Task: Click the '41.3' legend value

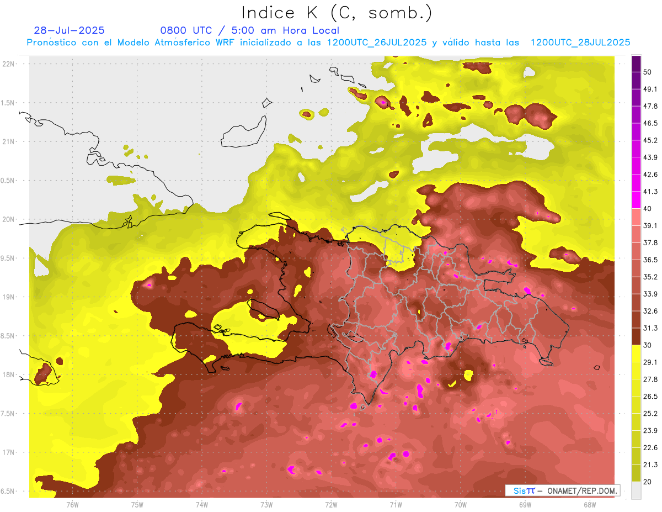Action: [650, 192]
